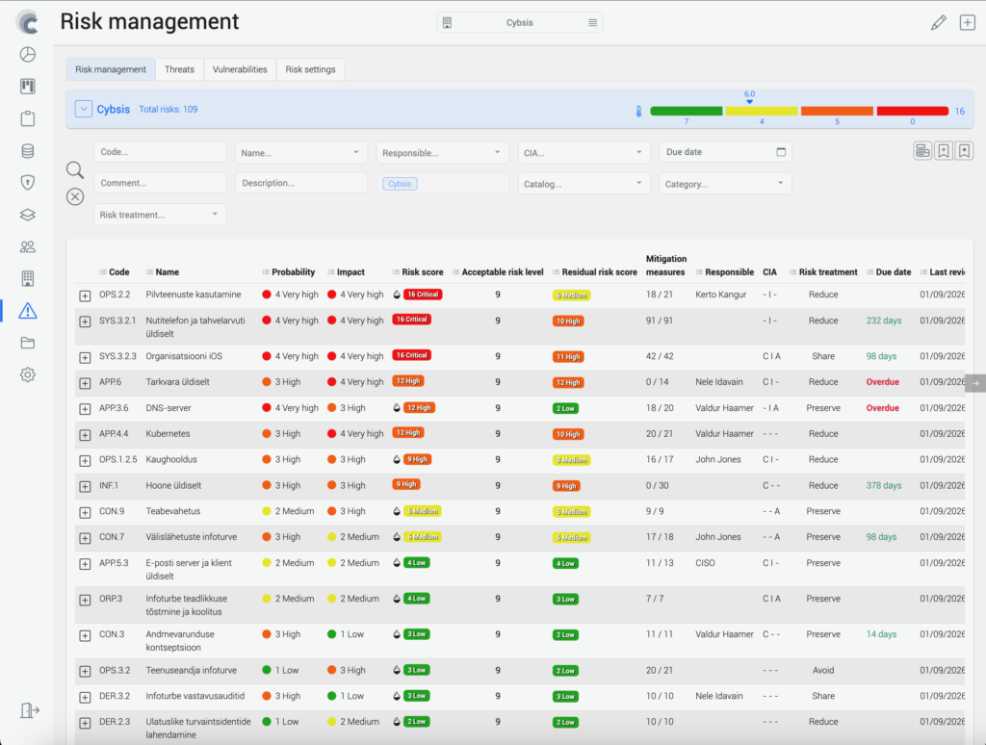Click the Code filter input field
This screenshot has width=986, height=745.
160,152
